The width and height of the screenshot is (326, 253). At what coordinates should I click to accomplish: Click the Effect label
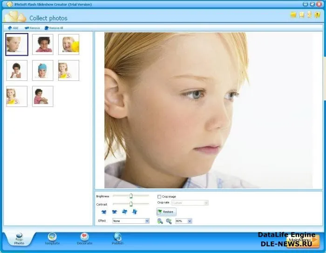click(x=102, y=220)
